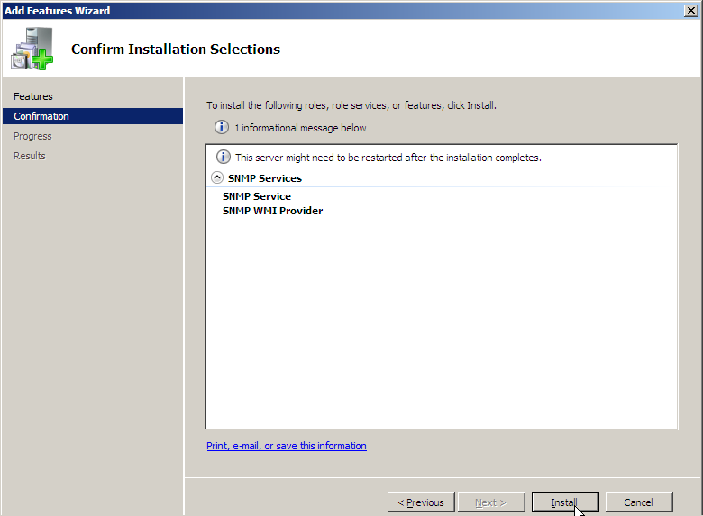The image size is (703, 516).
Task: Open 'Print, e-mail, or save this information' link
Action: (287, 446)
